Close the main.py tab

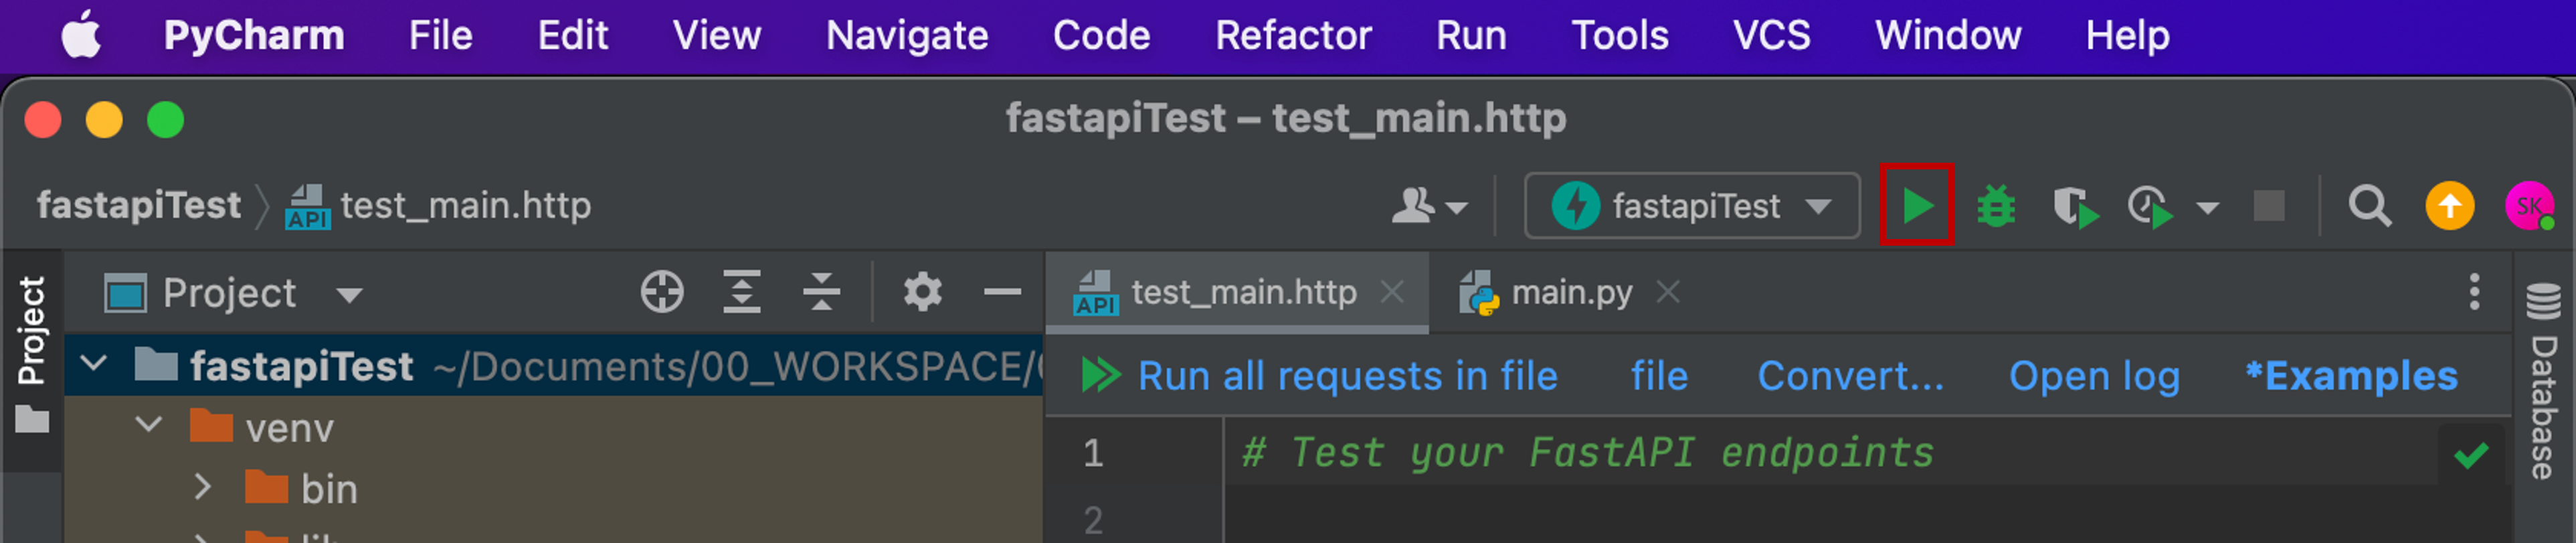(1667, 292)
